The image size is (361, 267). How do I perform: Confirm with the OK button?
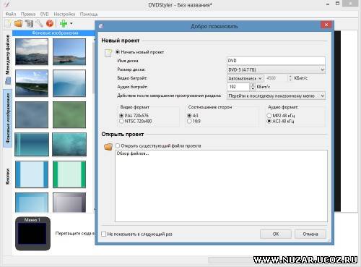(276, 234)
